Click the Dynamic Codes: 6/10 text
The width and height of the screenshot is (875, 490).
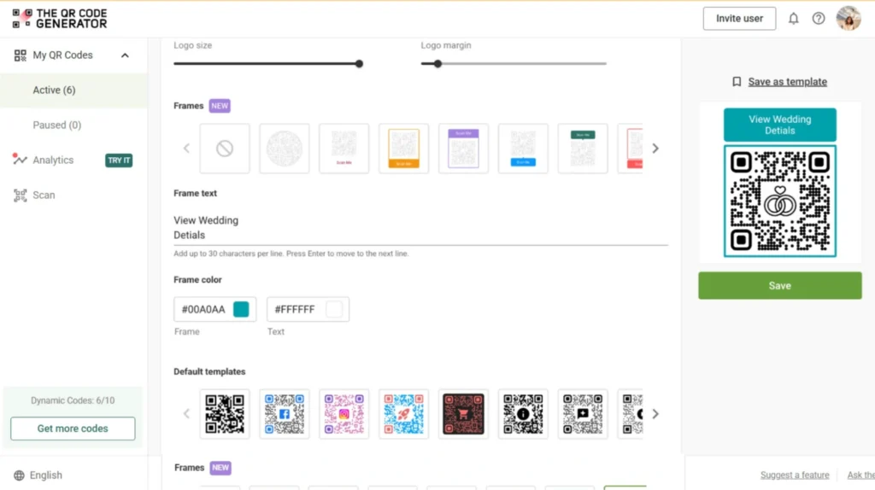click(73, 401)
